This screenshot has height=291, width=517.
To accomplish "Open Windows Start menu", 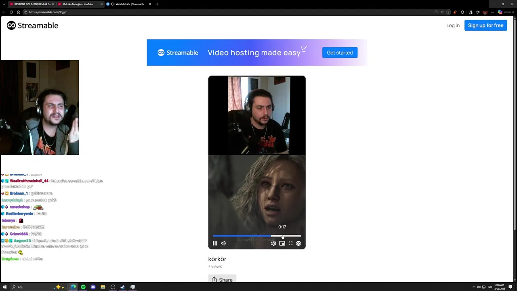I will tap(5, 287).
